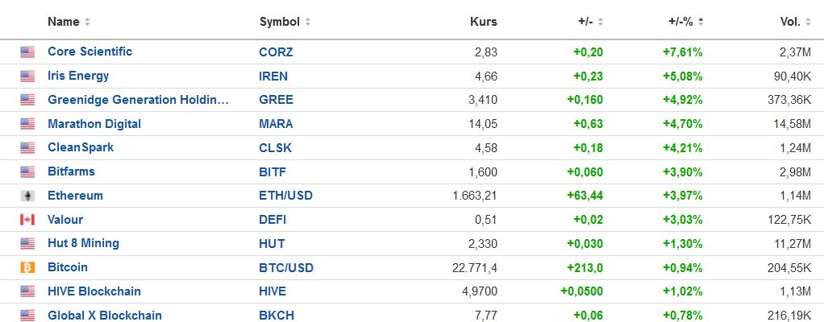Viewport: 824px width, 322px height.
Task: Open the Core Scientific stock link
Action: click(x=89, y=52)
